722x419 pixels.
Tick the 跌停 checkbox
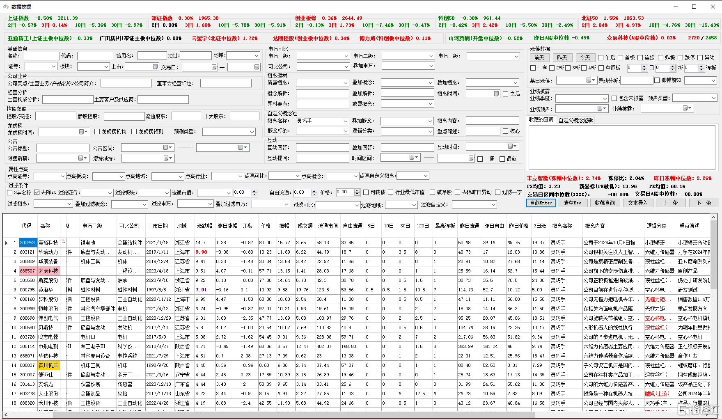(681, 58)
